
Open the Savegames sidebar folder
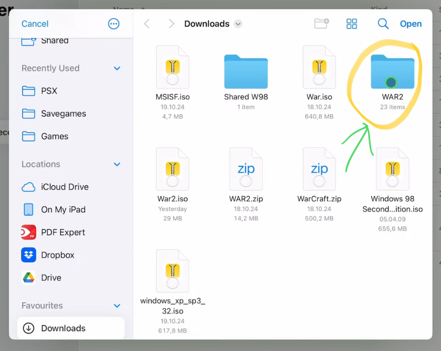pos(71,114)
